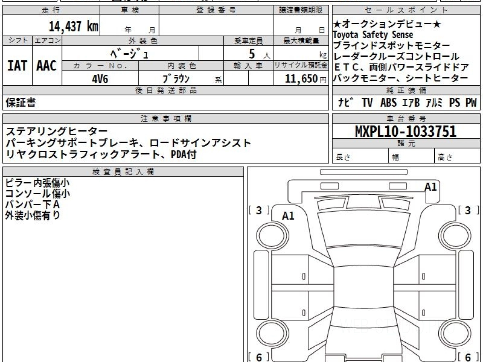The height and width of the screenshot is (362, 483).
Task: Select the 車台番号 header
Action: click(x=406, y=119)
